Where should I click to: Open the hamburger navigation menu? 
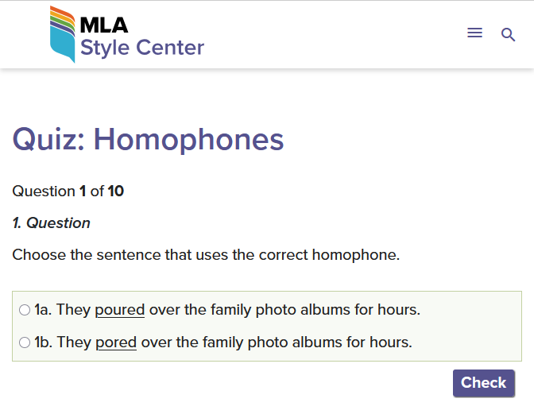pos(474,33)
